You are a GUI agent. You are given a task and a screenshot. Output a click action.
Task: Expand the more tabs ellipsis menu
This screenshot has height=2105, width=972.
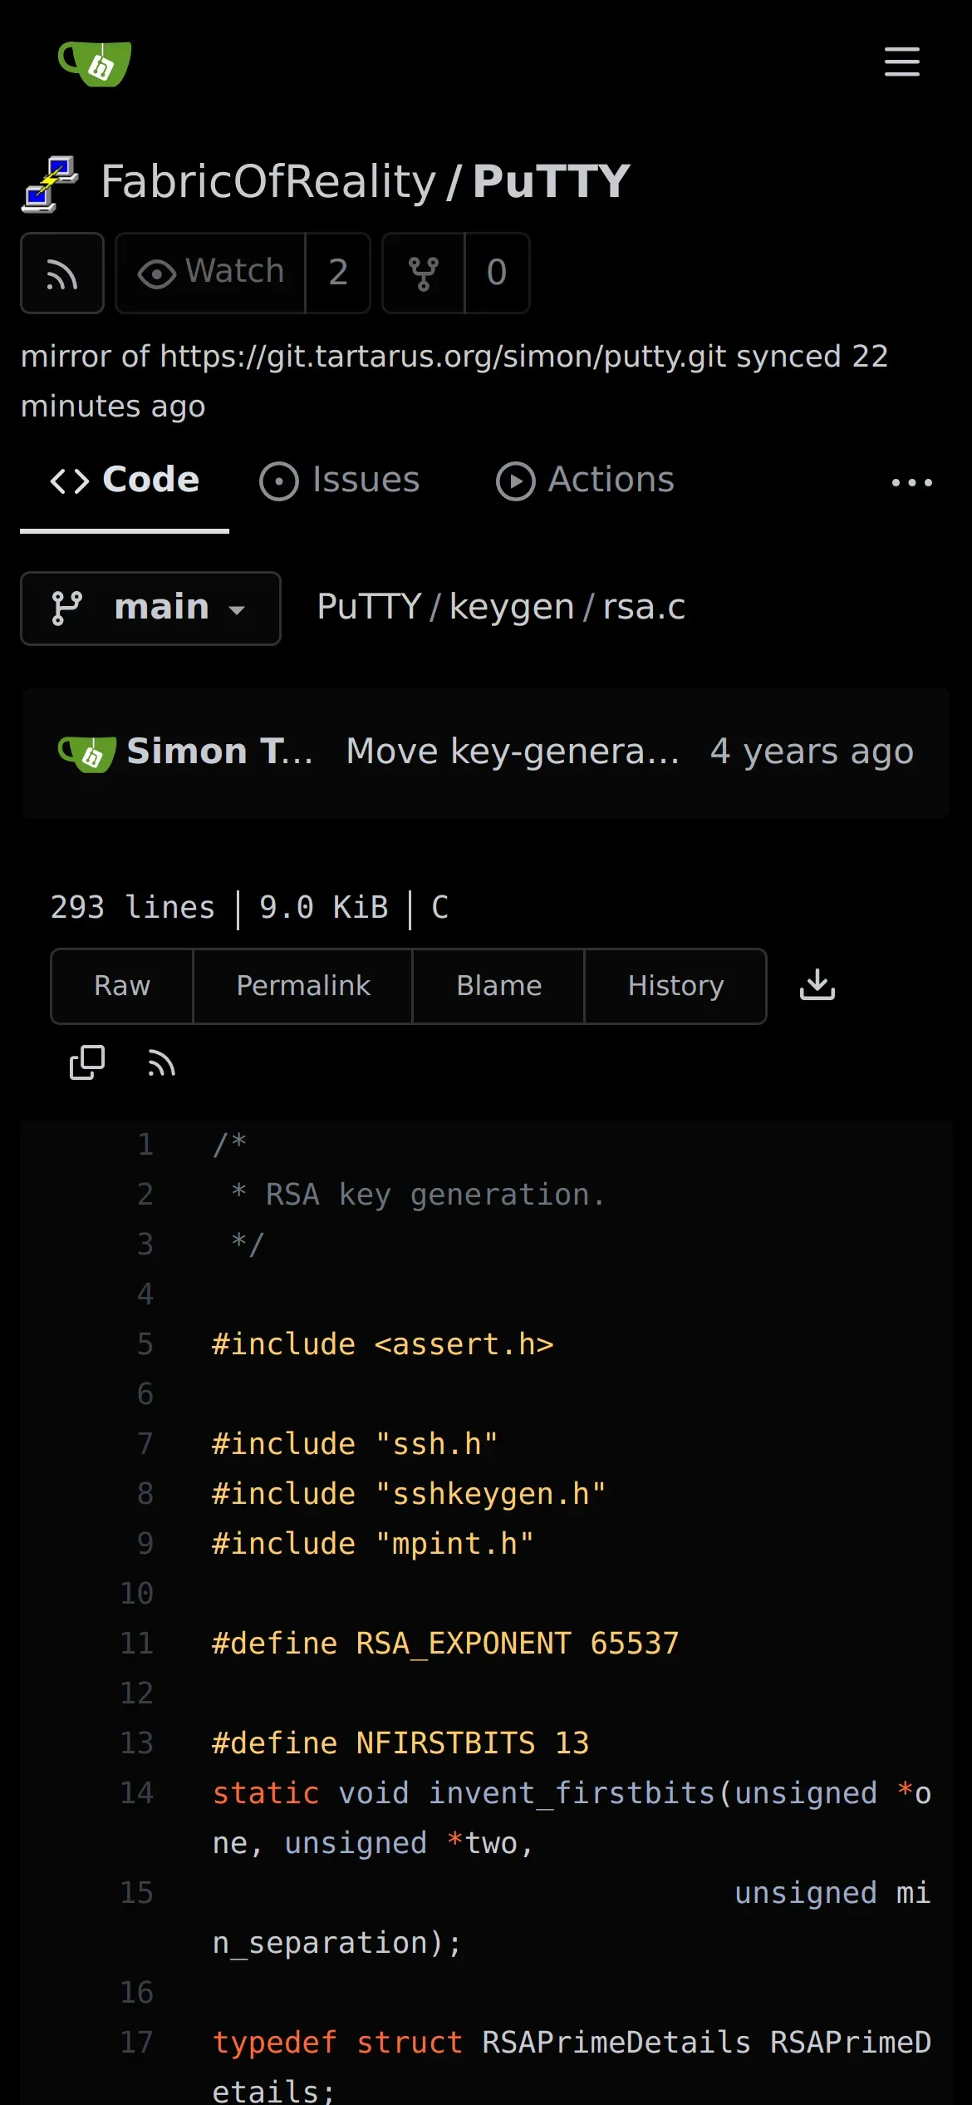pos(911,482)
